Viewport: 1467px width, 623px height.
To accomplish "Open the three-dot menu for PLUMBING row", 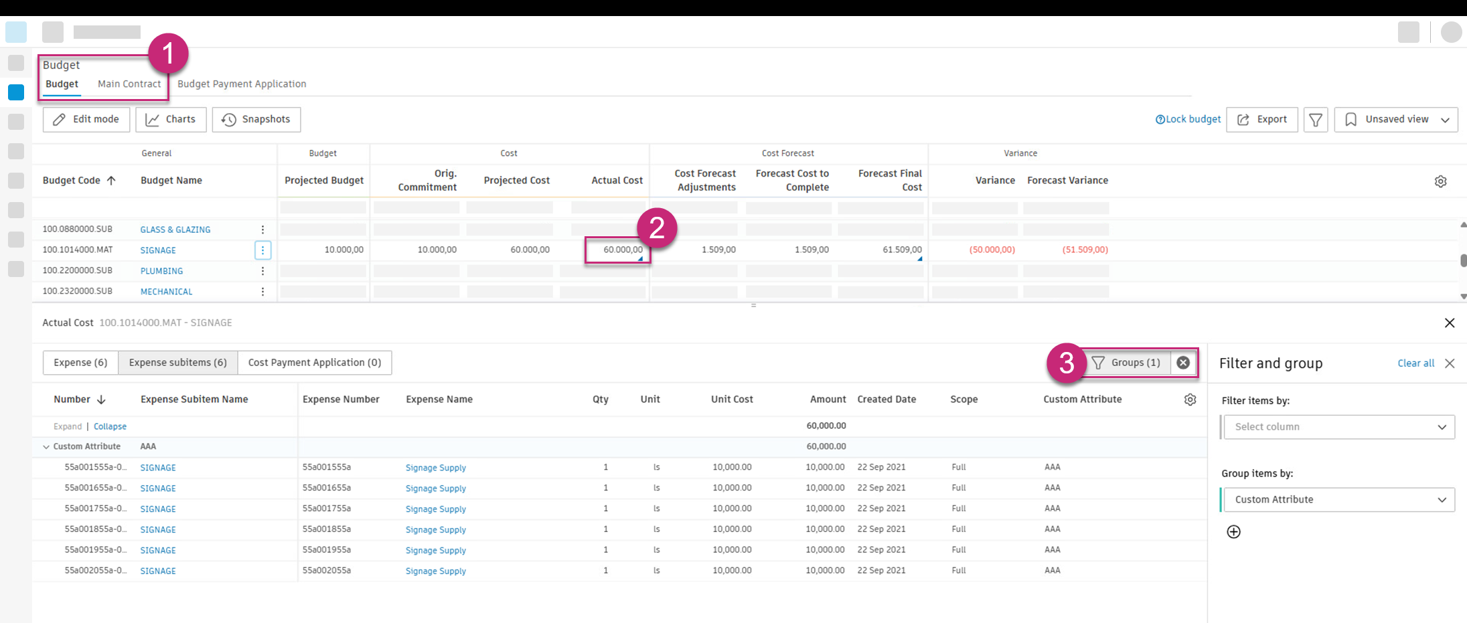I will coord(262,271).
